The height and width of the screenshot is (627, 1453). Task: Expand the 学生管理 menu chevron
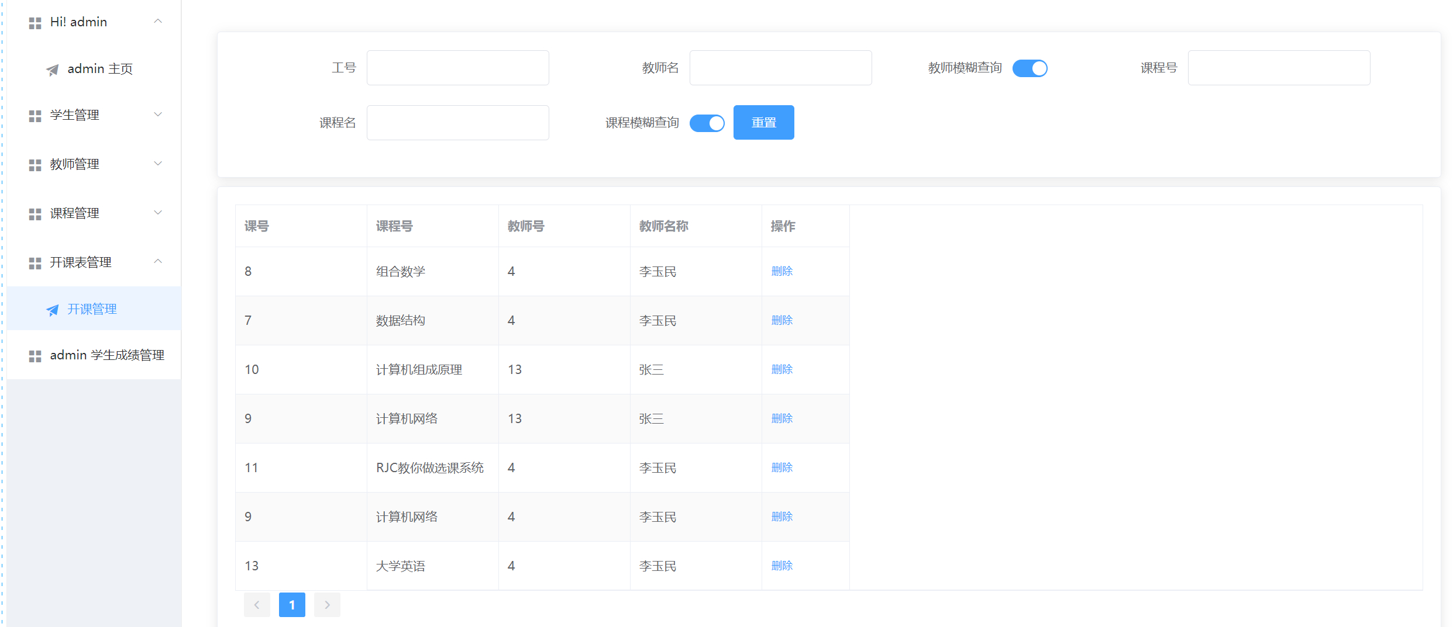point(157,114)
